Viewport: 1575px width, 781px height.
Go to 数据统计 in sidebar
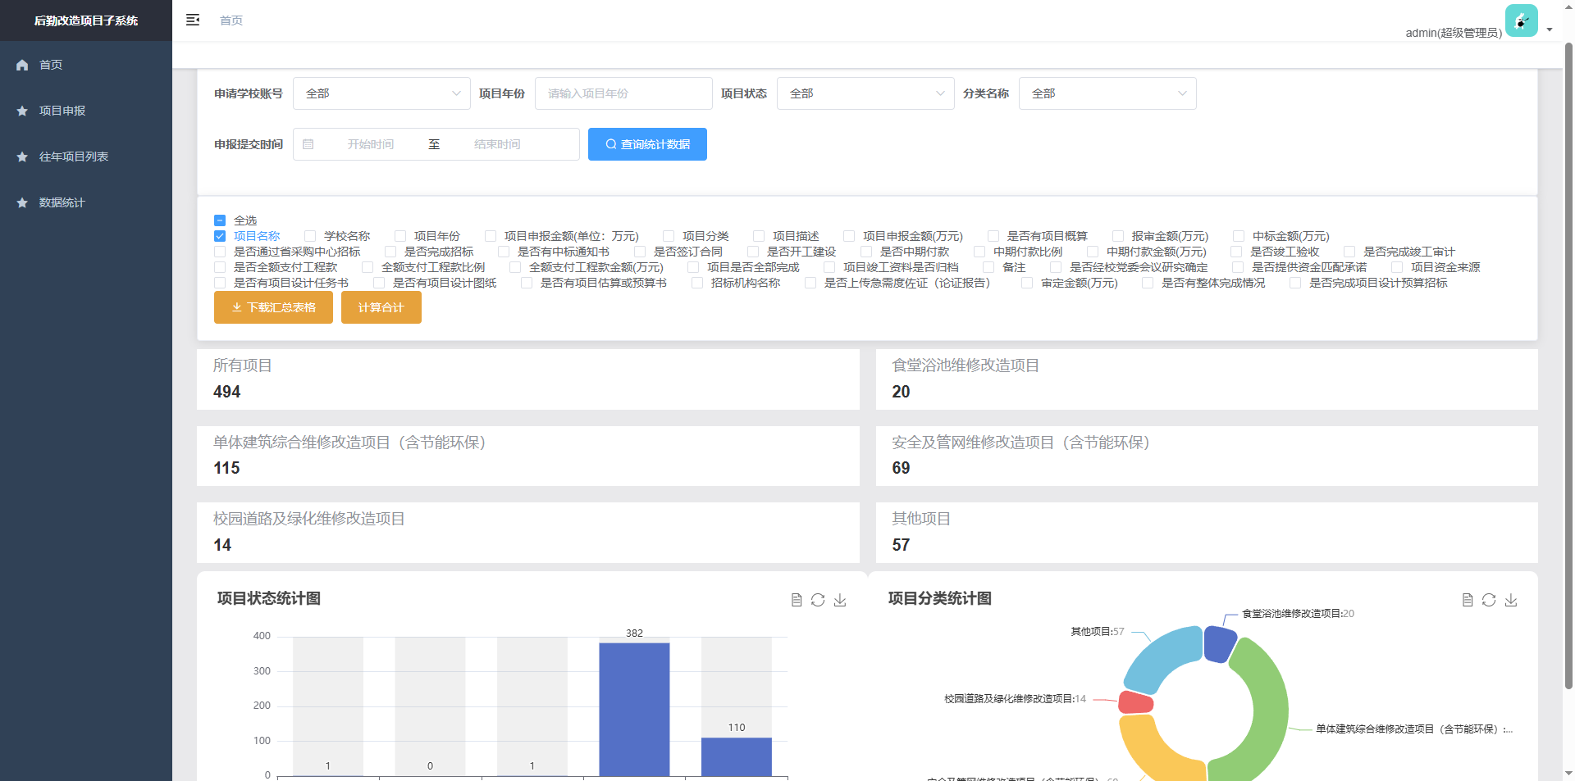pos(62,202)
